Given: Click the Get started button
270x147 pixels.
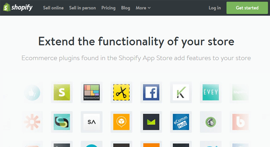Looking at the screenshot, I should [x=247, y=8].
